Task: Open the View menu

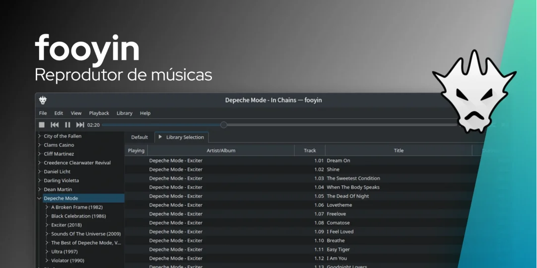Action: [76, 113]
